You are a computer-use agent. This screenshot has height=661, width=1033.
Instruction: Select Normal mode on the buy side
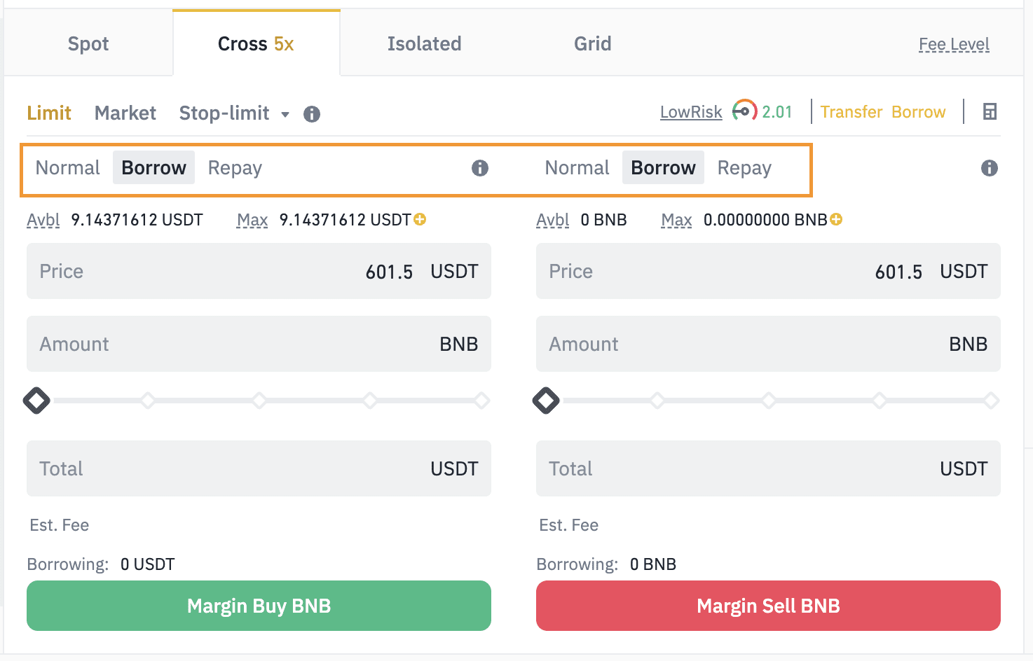(x=68, y=168)
